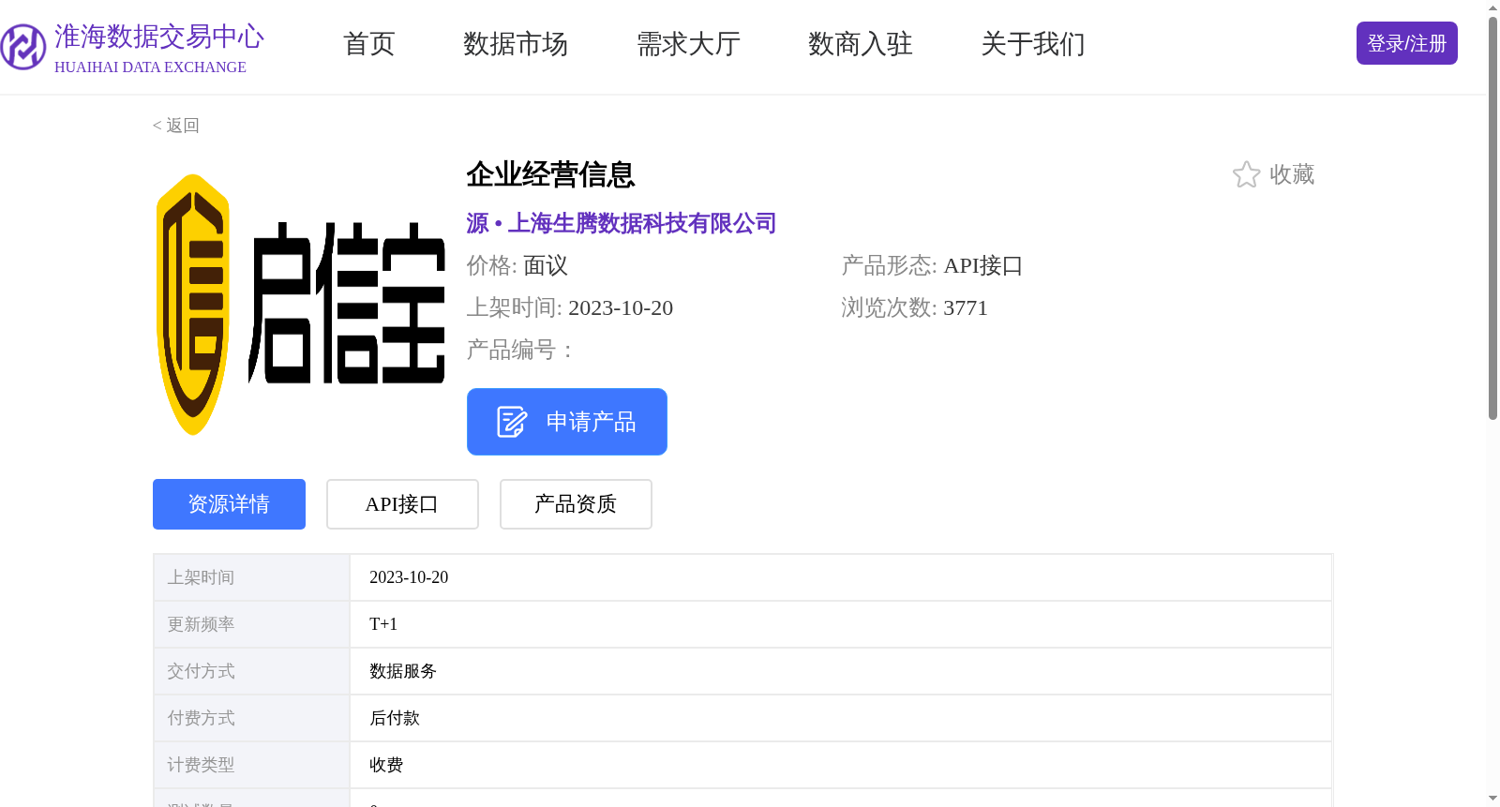The height and width of the screenshot is (807, 1500).
Task: Click the 后付款 payment cell
Action: (x=841, y=718)
